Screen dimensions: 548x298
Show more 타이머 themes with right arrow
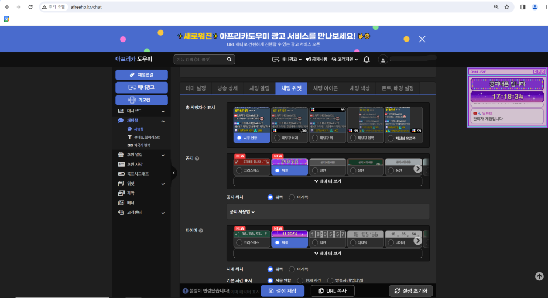[x=417, y=241]
